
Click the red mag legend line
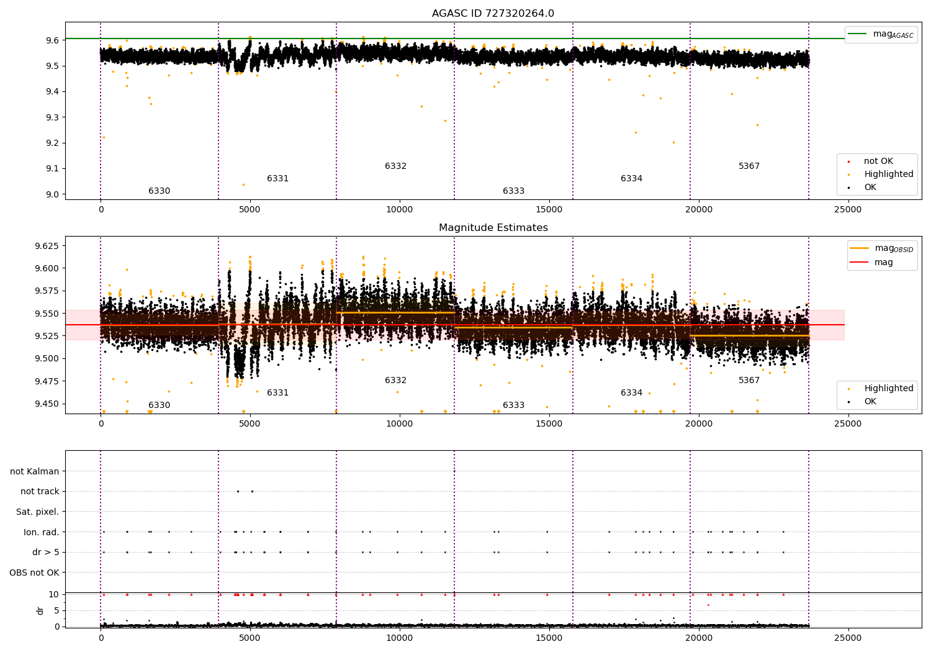click(860, 262)
